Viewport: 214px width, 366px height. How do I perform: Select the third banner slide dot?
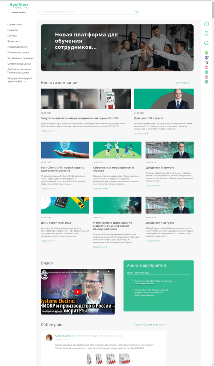[x=119, y=67]
